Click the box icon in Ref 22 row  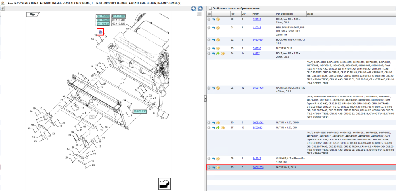[218, 40]
